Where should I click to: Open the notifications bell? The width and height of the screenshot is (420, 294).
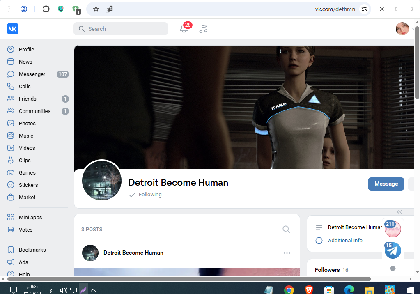point(184,28)
